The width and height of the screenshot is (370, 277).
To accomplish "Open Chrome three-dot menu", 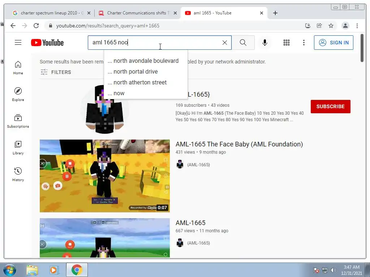I will [357, 26].
